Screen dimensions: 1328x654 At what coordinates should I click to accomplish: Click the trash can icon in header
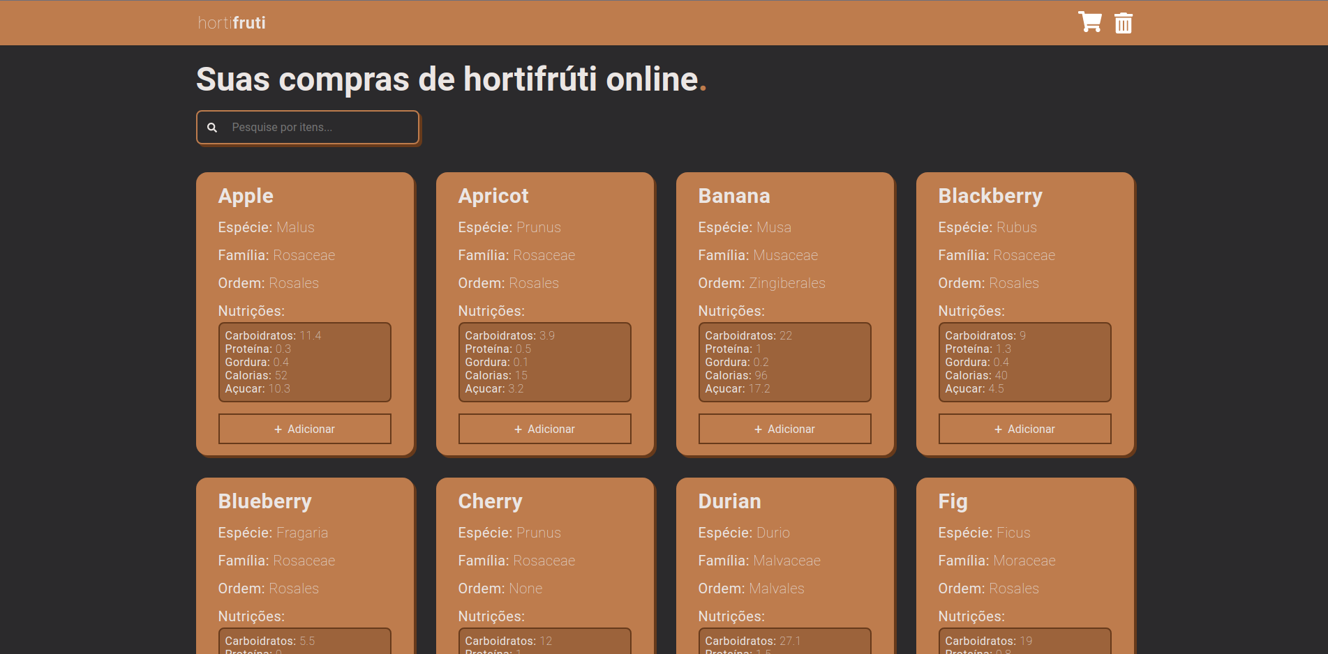pos(1124,23)
